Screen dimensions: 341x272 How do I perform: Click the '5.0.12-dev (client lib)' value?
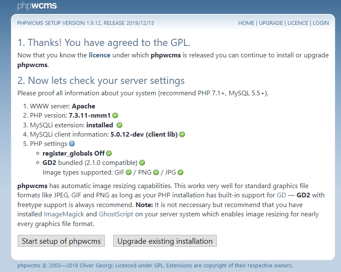144,135
